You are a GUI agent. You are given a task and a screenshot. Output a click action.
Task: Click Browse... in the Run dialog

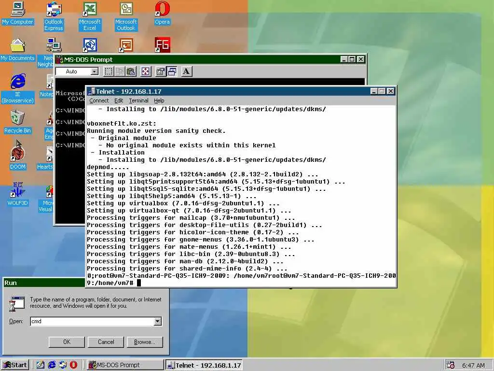point(145,342)
